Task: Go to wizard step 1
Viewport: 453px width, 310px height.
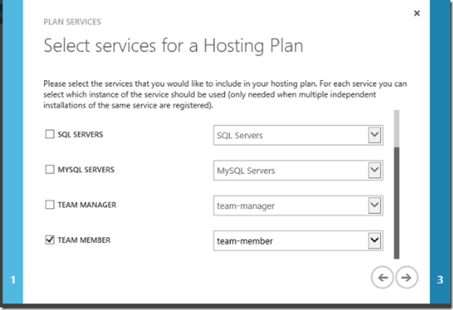Action: 12,279
